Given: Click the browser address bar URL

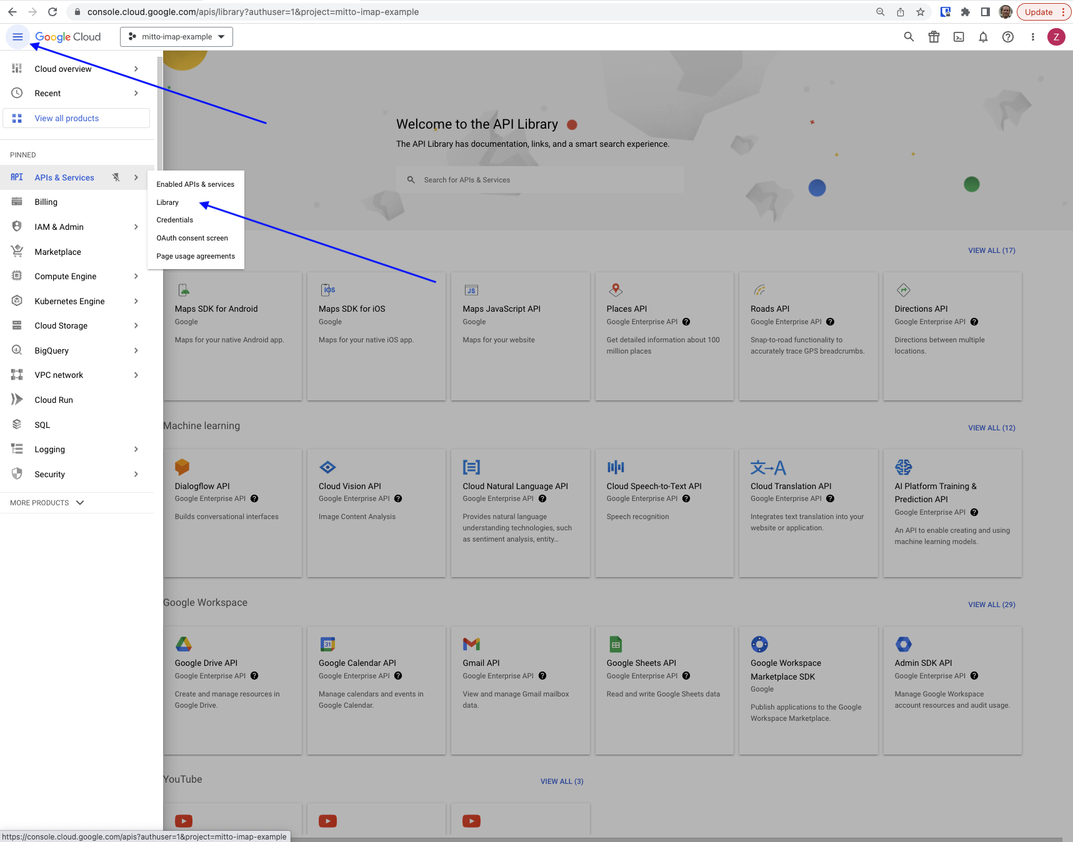Looking at the screenshot, I should tap(253, 12).
